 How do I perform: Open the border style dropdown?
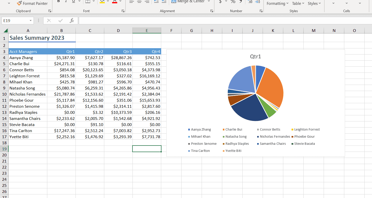pos(93,2)
